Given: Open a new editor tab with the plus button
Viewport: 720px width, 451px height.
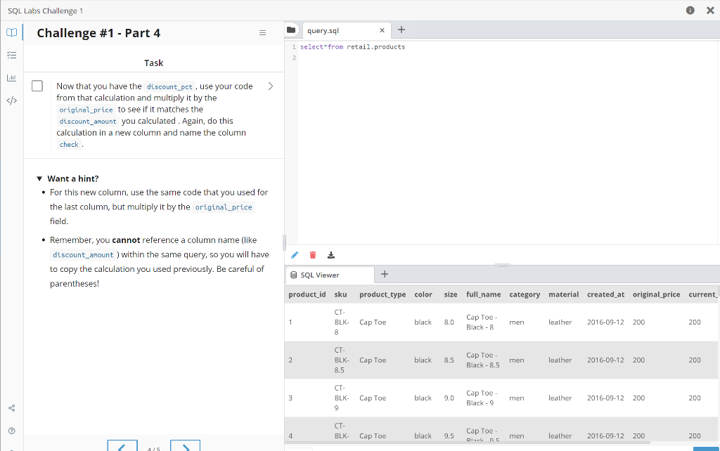Looking at the screenshot, I should point(401,30).
